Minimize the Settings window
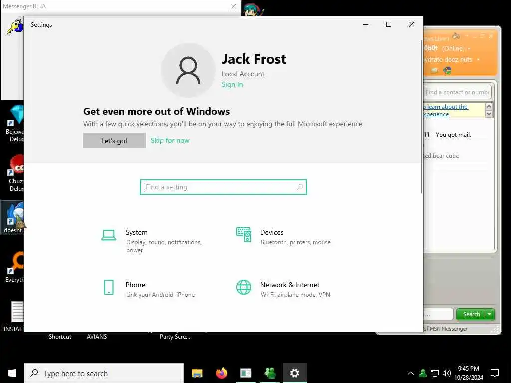 (366, 25)
